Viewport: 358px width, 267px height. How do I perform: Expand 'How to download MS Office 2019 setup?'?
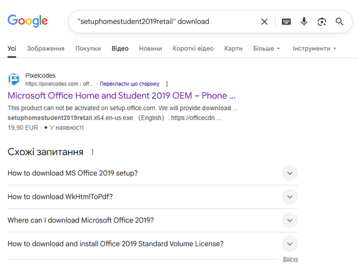click(x=289, y=173)
